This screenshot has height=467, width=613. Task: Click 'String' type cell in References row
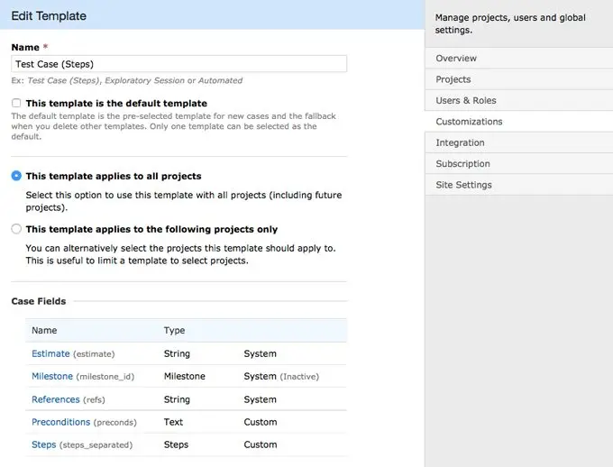pyautogui.click(x=177, y=399)
